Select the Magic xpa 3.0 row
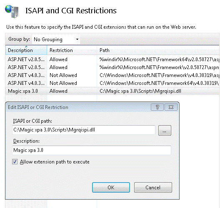This screenshot has width=220, height=208. [112, 91]
